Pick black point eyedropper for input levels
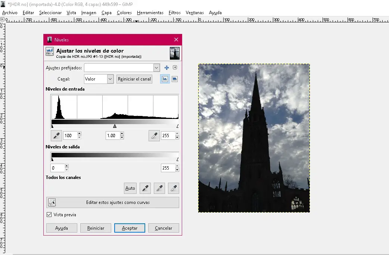The height and width of the screenshot is (255, 389). (56, 136)
